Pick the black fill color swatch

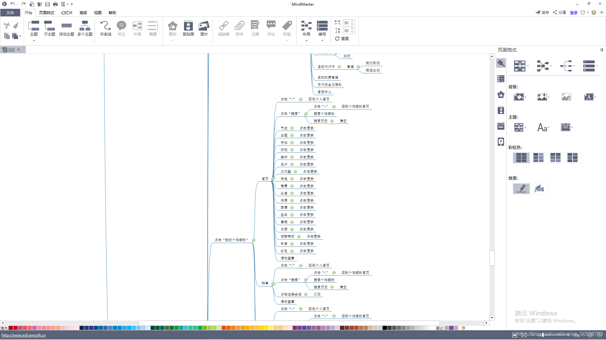[385, 328]
